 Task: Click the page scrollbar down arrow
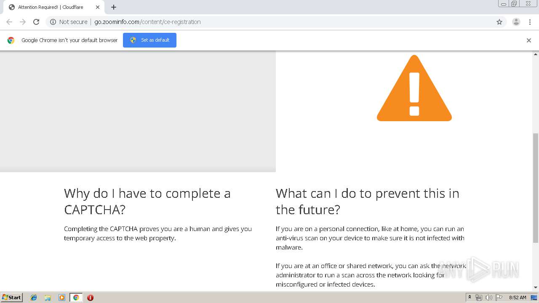pos(536,287)
